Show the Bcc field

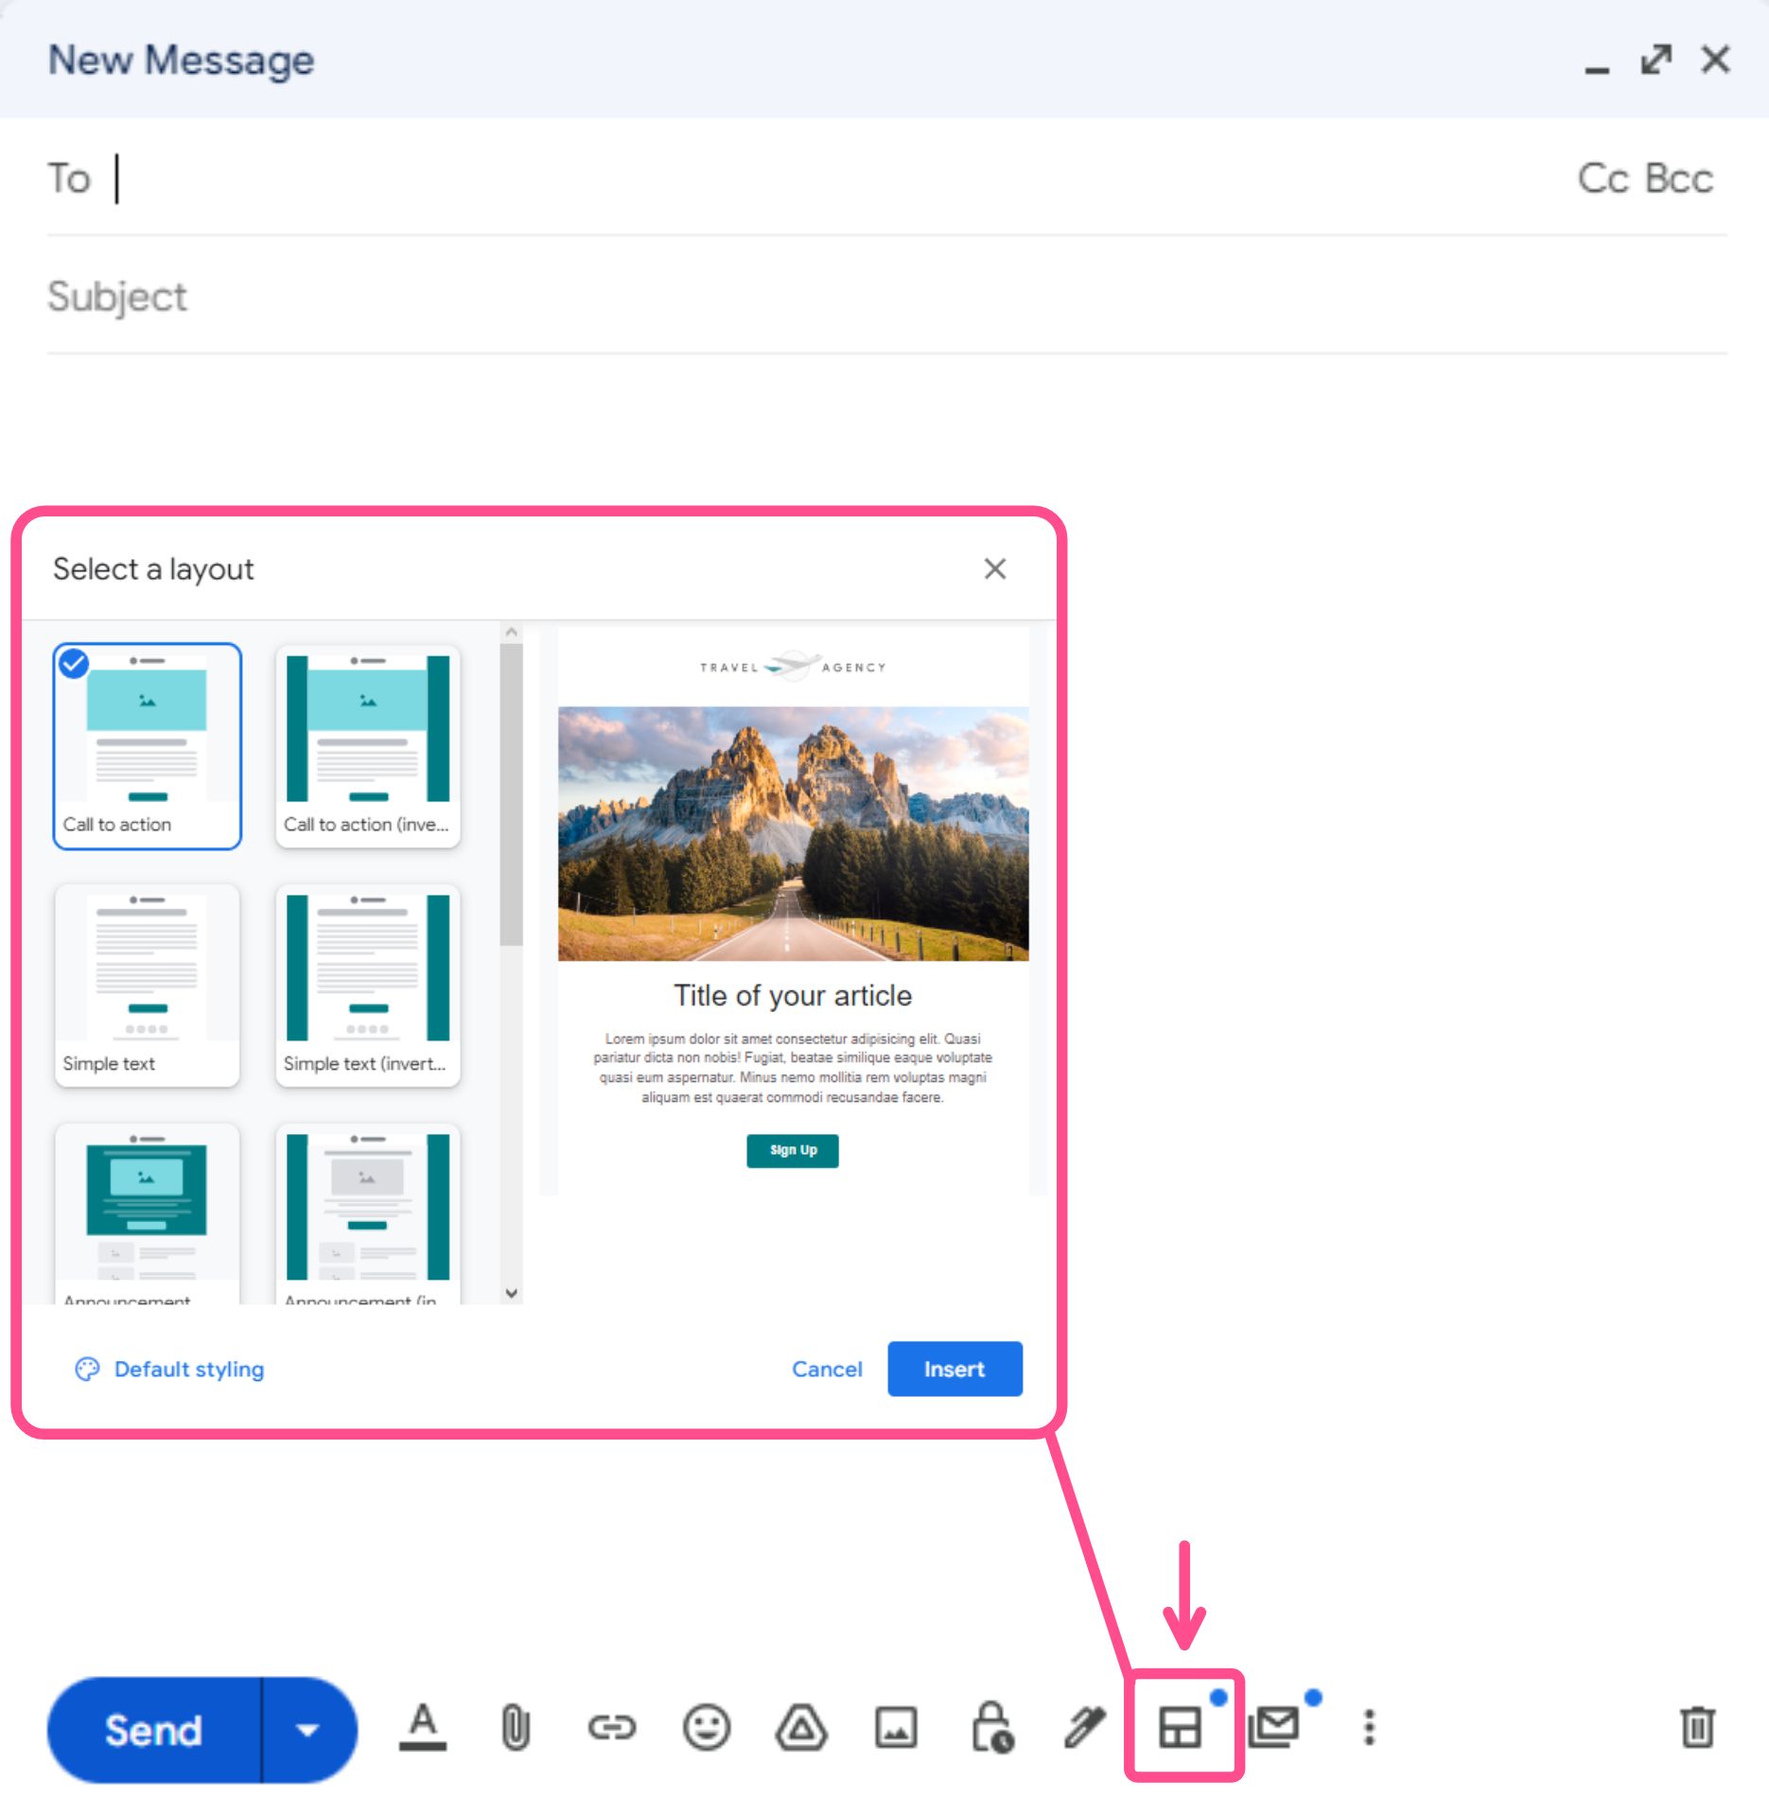(1679, 178)
